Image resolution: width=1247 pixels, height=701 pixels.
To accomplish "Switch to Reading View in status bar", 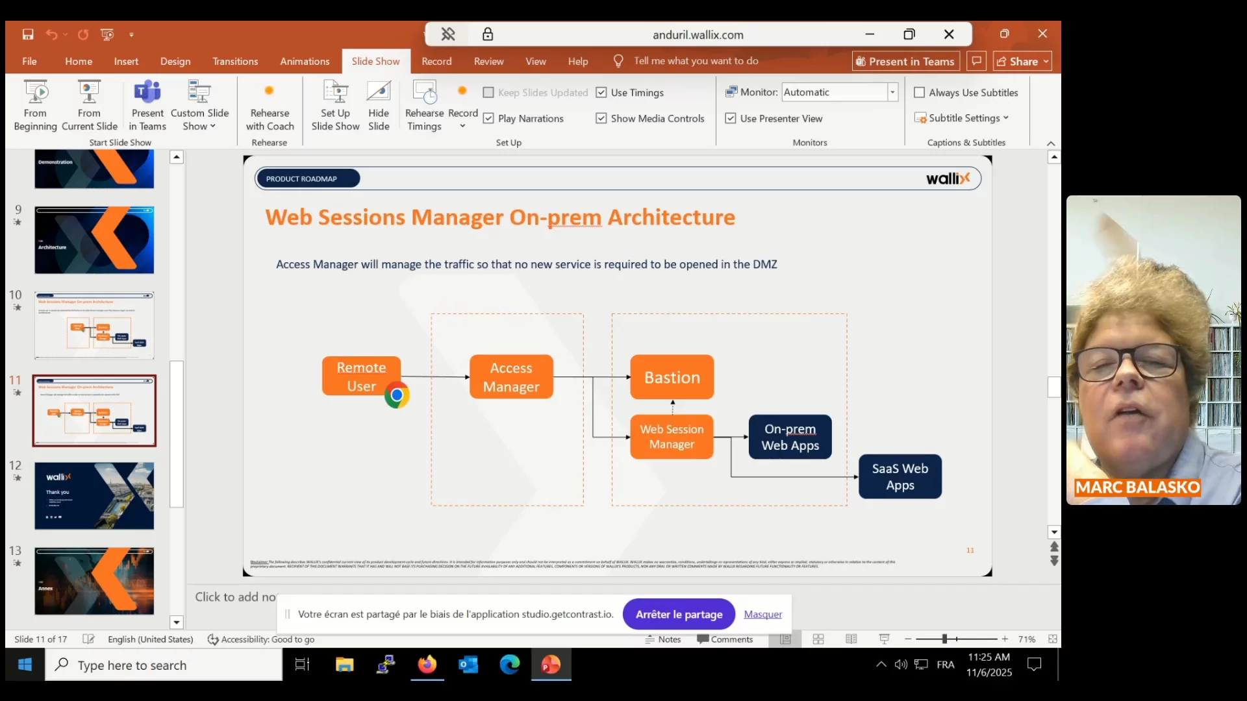I will point(851,639).
